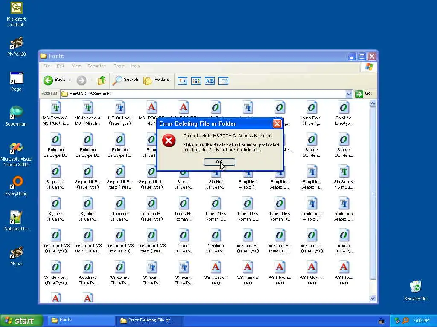Click the Up folder toolbar icon
The image size is (437, 327).
click(102, 80)
